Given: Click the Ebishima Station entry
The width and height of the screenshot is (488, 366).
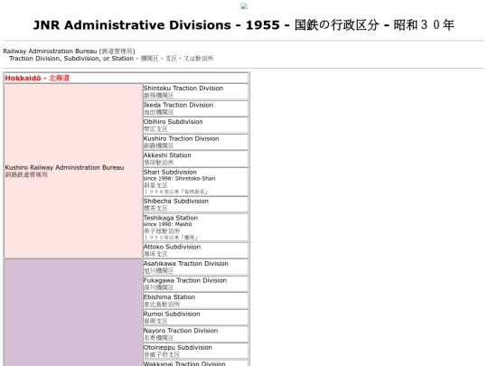Looking at the screenshot, I should [195, 301].
